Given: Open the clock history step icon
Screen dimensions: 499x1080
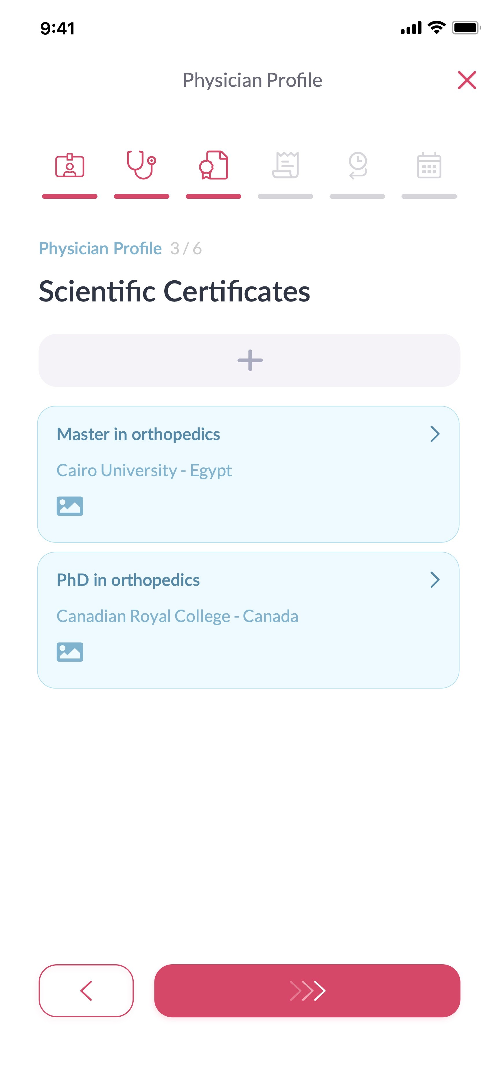Looking at the screenshot, I should point(358,165).
